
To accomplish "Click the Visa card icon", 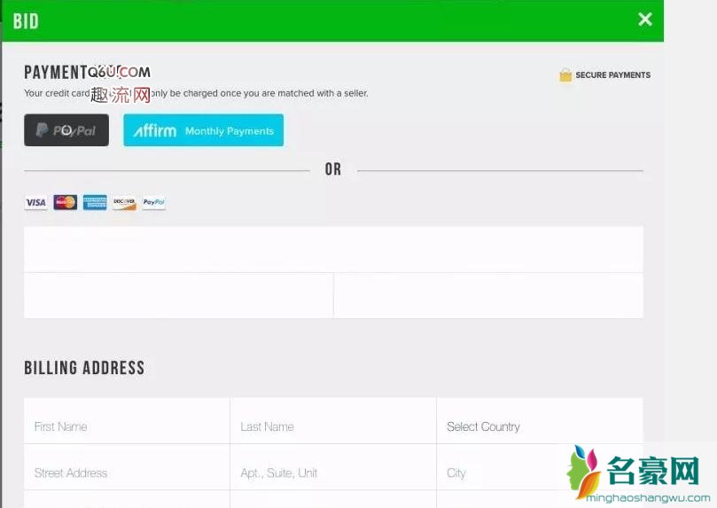I will tap(35, 203).
